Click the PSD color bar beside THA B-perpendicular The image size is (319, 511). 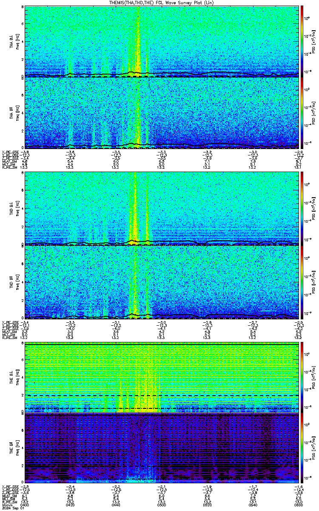coord(302,41)
